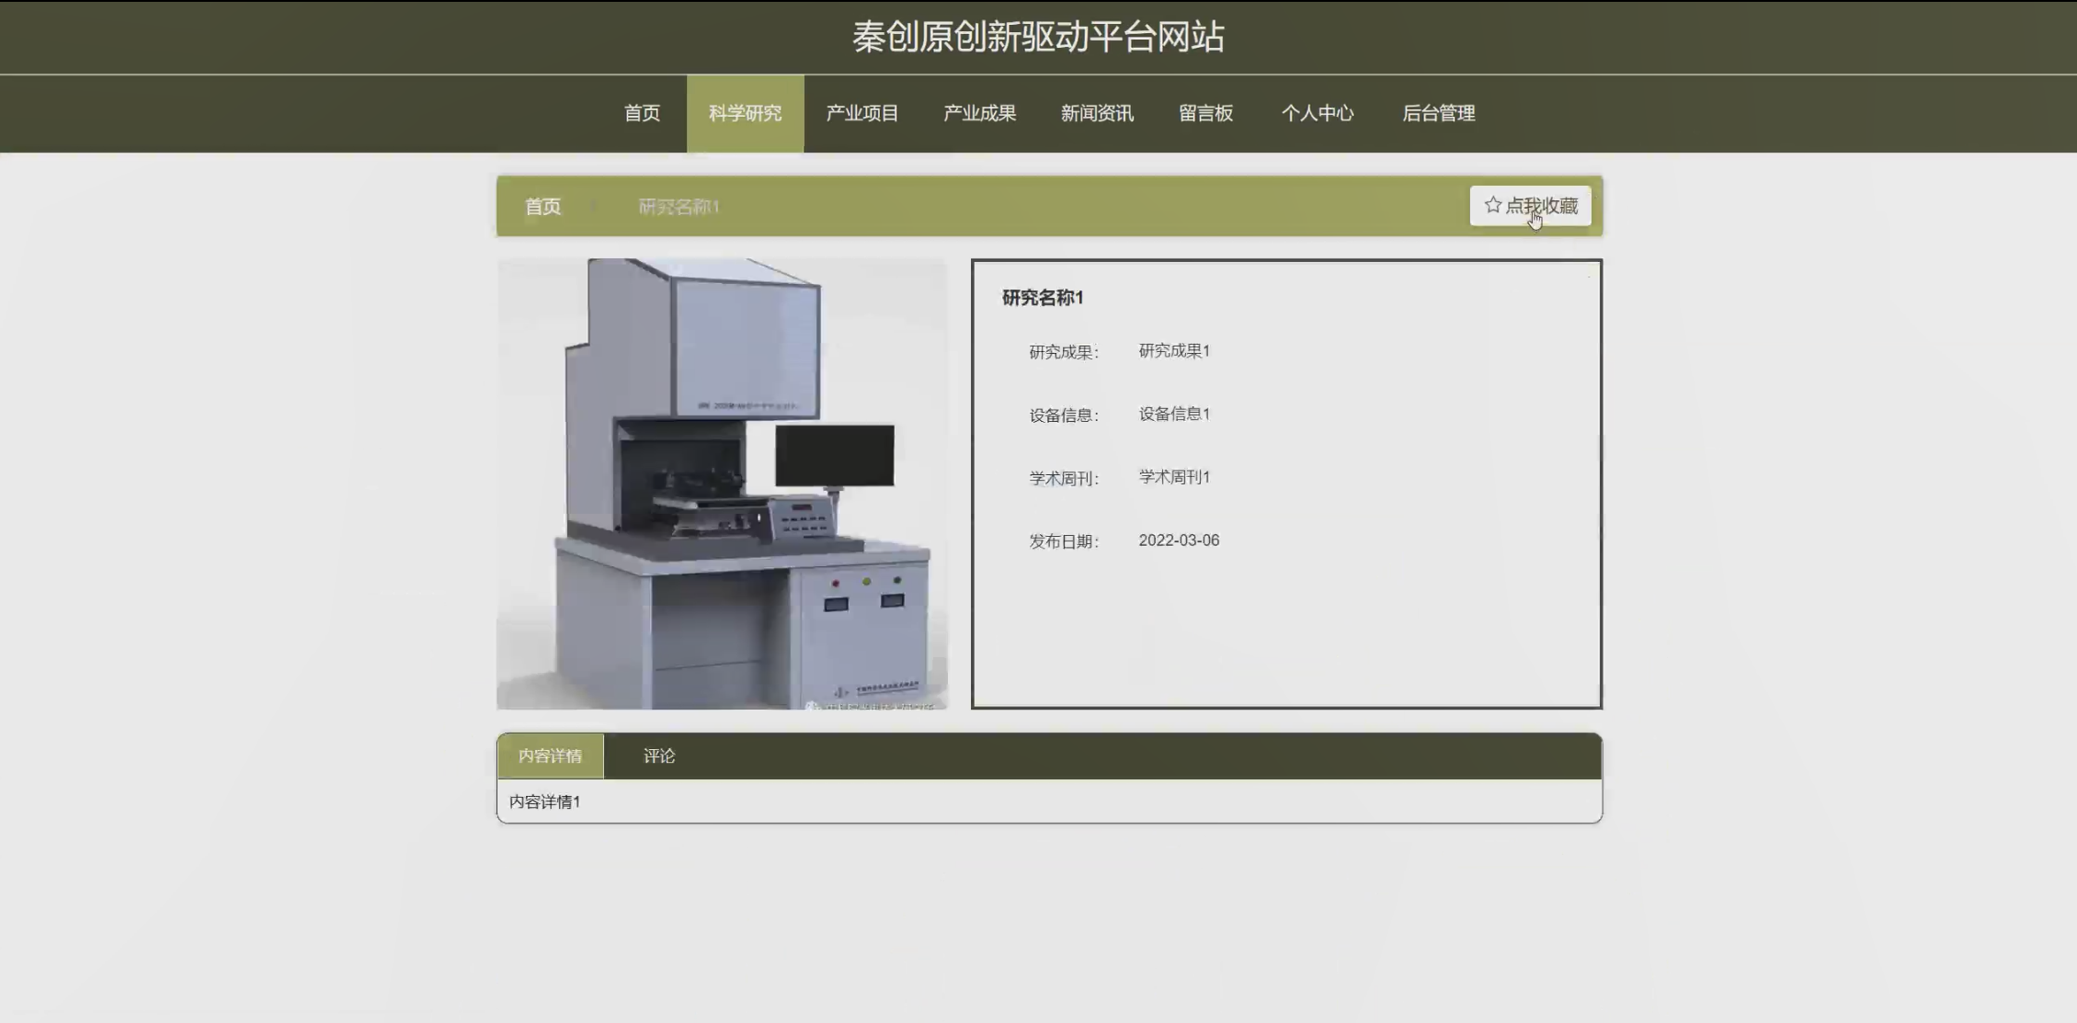Image resolution: width=2077 pixels, height=1023 pixels.
Task: Go to 产业项目 in navigation bar
Action: click(862, 113)
